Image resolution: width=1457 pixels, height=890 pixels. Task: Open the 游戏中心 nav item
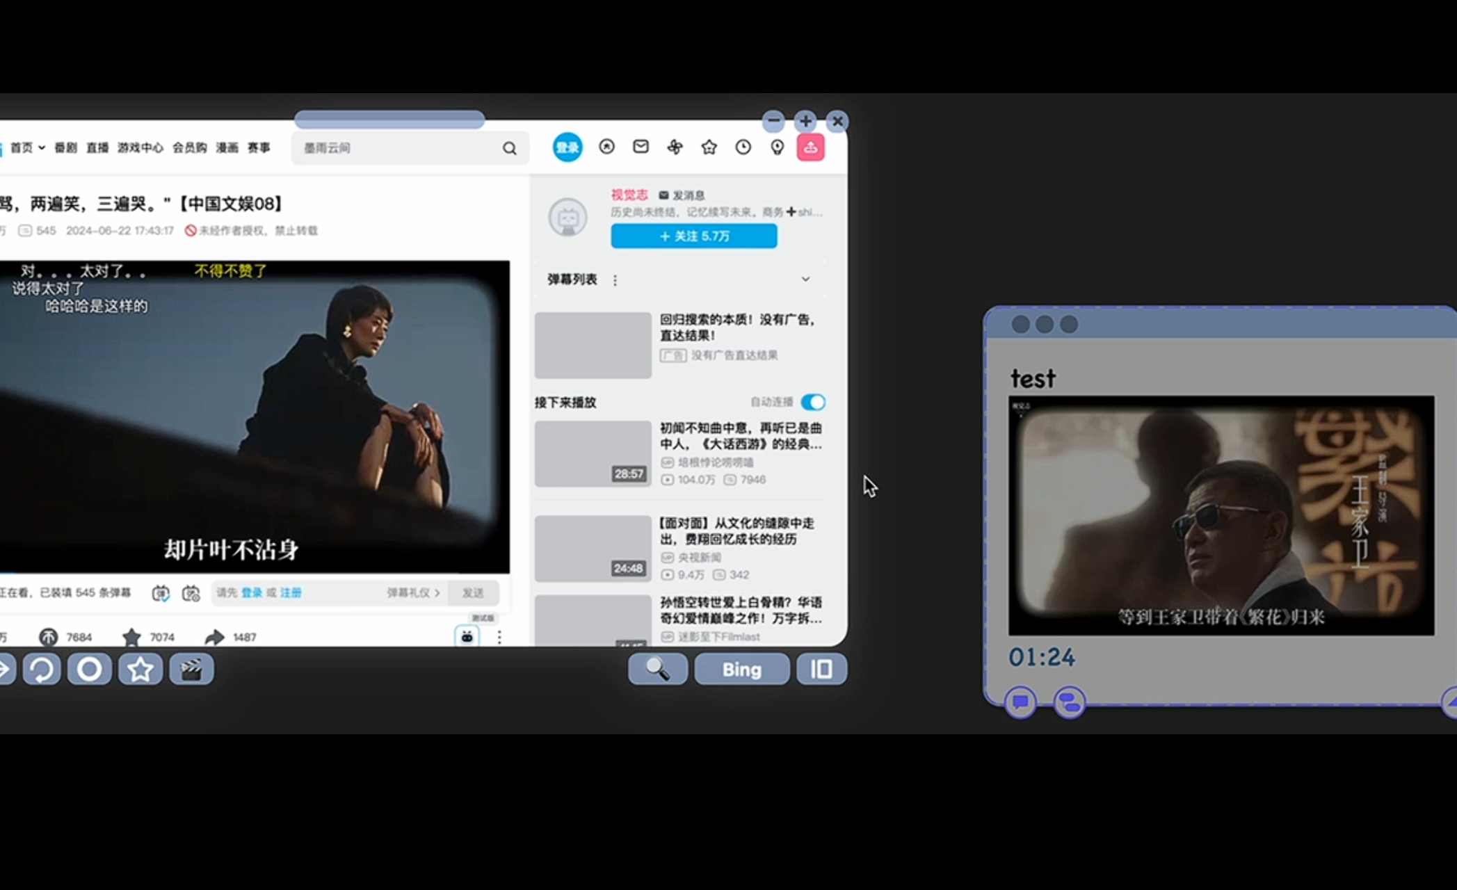click(x=140, y=147)
